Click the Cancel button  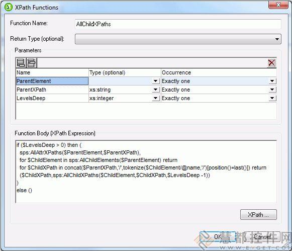[x=262, y=236]
